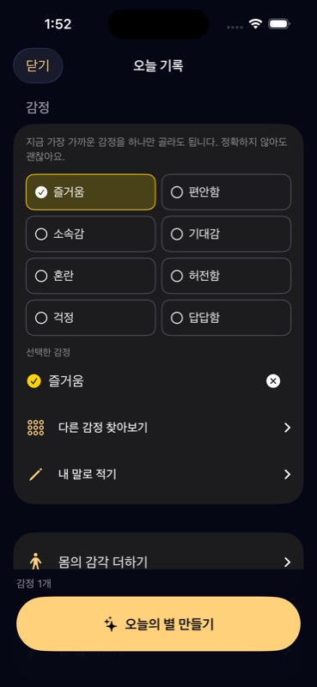The width and height of the screenshot is (317, 687).
Task: Select the 편안함 emotion option
Action: tap(226, 192)
